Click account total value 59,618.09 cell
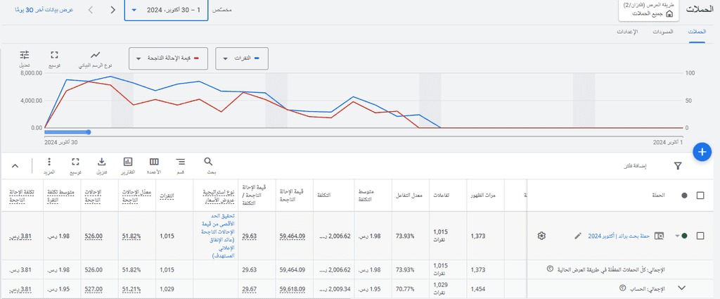This screenshot has width=720, height=299. coord(292,289)
